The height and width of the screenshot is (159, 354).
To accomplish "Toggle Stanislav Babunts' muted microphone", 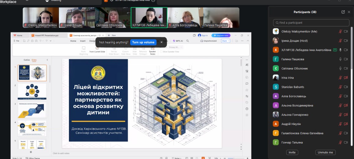I will 340,87.
